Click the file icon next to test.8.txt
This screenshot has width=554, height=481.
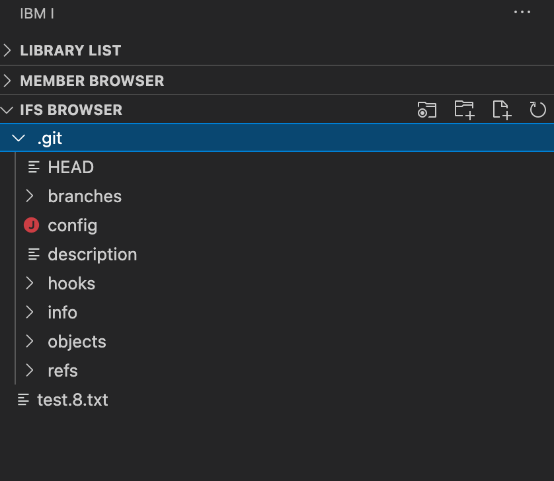pos(23,400)
